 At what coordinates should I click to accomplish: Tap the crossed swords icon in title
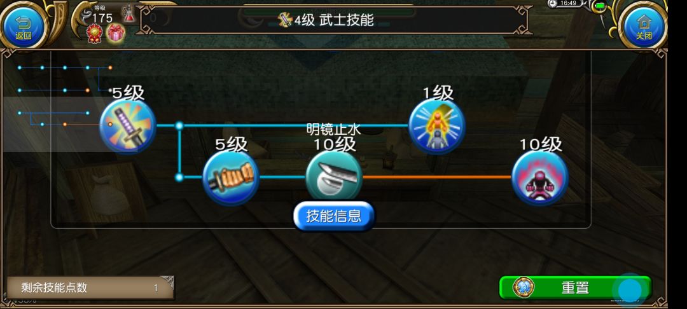point(285,20)
